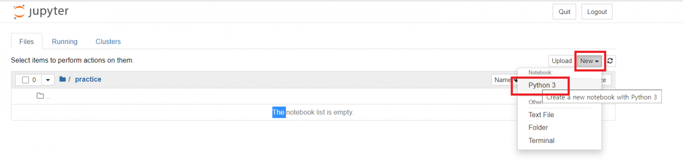
Task: Click the Quit button
Action: [564, 12]
